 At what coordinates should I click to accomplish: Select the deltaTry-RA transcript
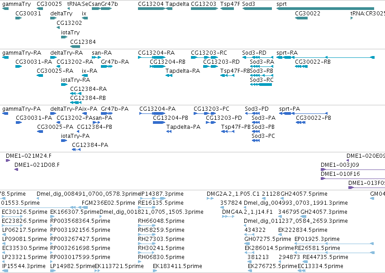pos(53,57)
